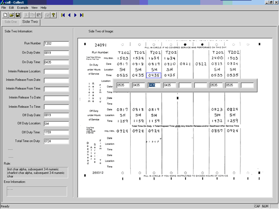Click the number 260312 on scanned form

[x=98, y=173]
